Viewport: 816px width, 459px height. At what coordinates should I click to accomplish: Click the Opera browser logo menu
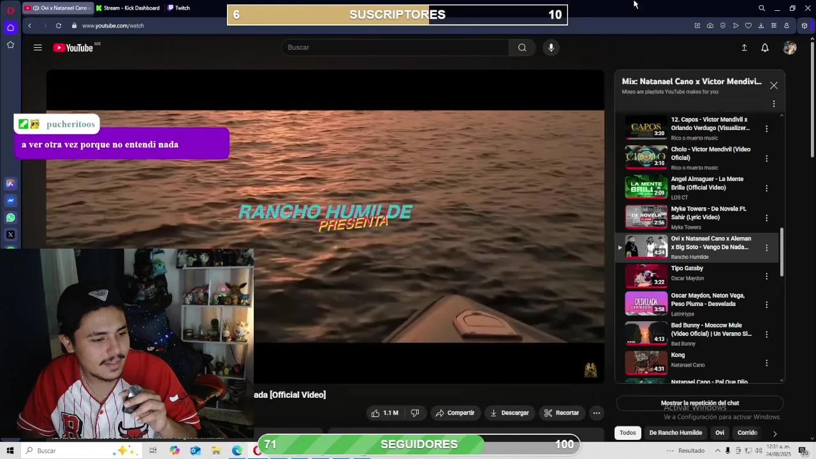[x=10, y=10]
